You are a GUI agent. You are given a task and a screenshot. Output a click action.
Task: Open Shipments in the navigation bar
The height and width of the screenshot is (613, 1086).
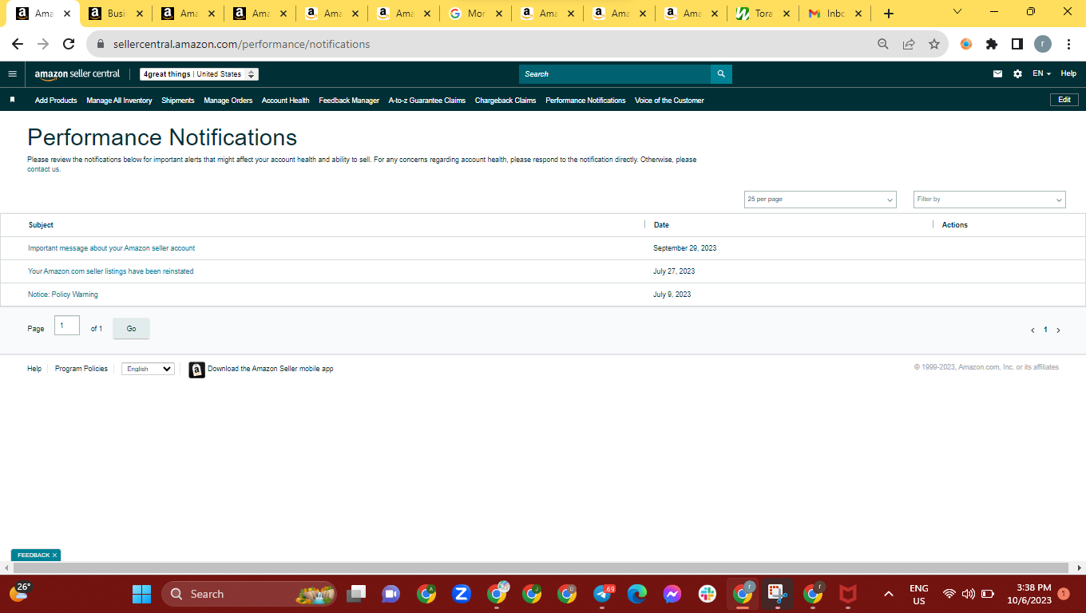pyautogui.click(x=178, y=101)
